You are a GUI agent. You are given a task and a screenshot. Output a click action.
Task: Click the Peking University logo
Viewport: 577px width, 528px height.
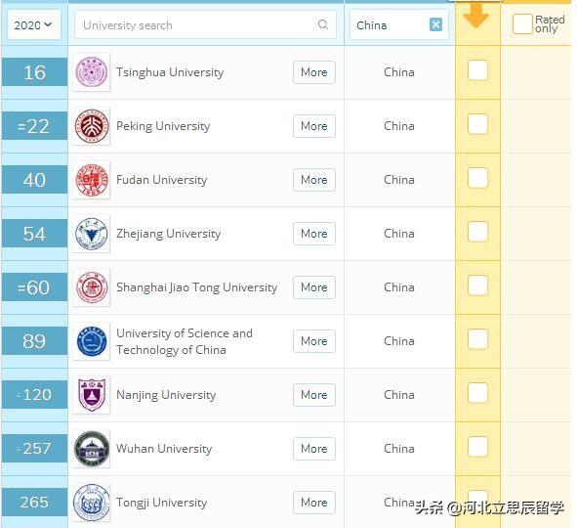(92, 126)
